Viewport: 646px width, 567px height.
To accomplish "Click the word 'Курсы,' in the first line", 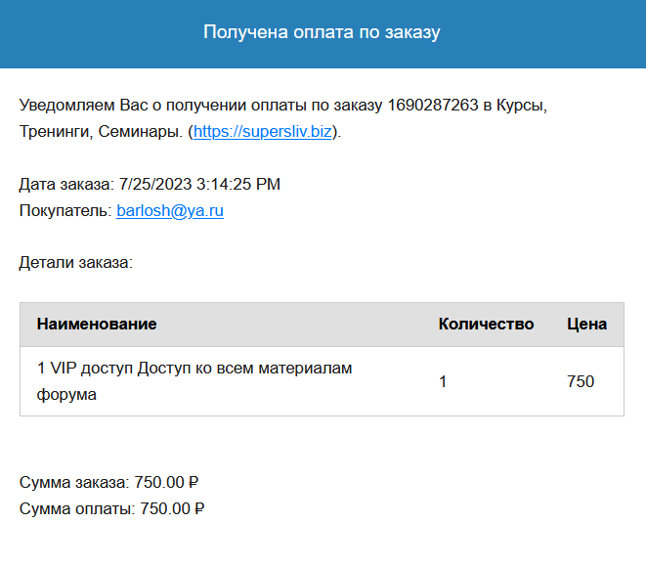I will coord(522,105).
